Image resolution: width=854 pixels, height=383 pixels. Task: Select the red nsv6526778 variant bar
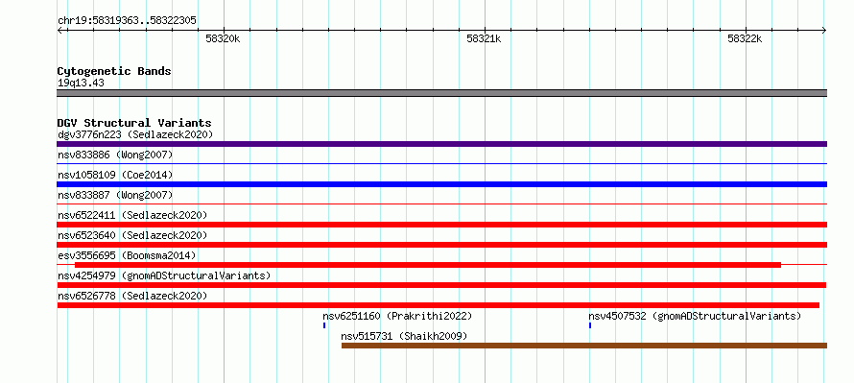point(439,305)
